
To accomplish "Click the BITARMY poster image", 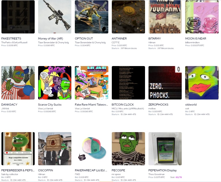I will pos(165,17).
